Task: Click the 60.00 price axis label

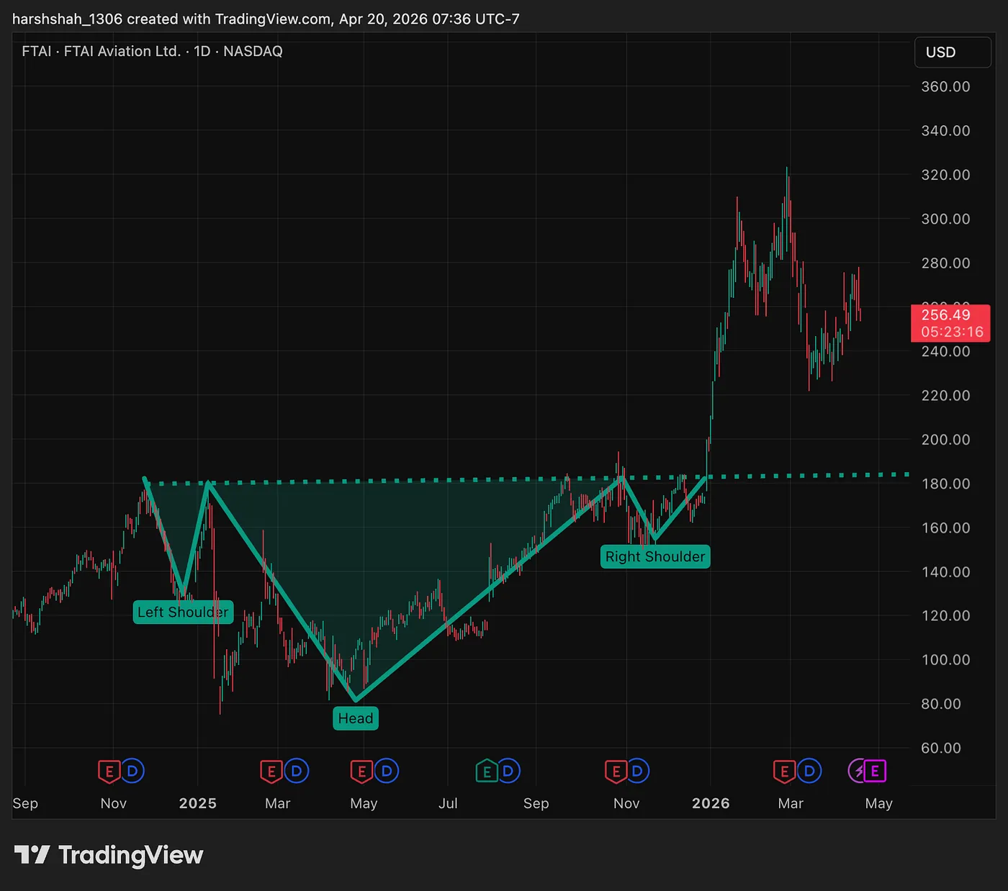Action: [941, 748]
